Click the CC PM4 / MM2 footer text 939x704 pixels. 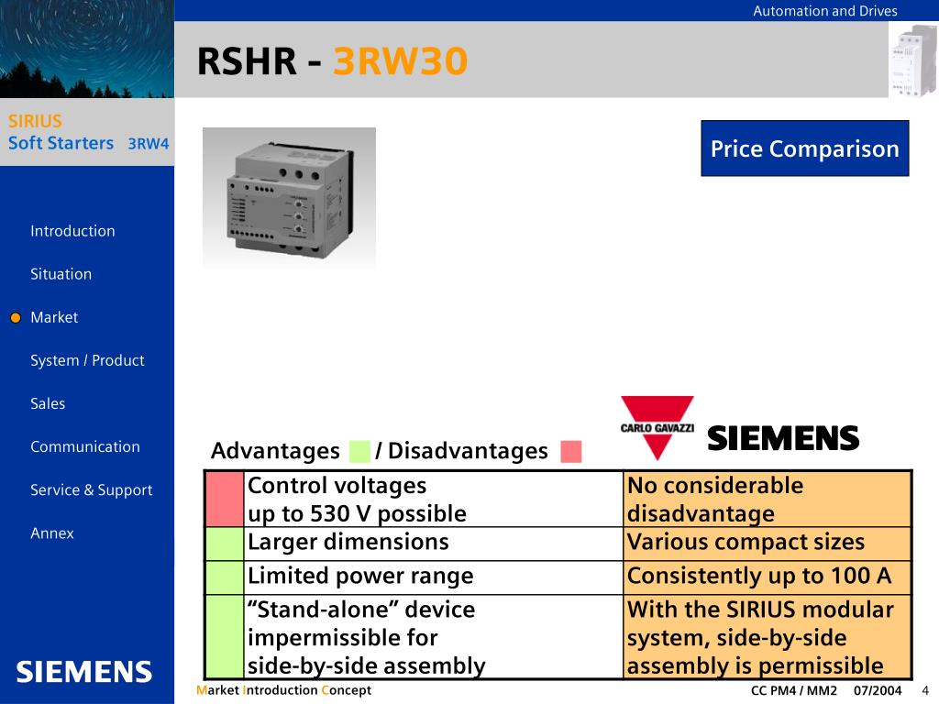pos(794,691)
